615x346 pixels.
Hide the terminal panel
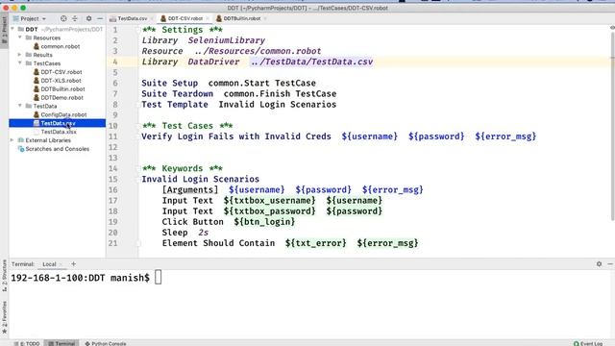[610, 264]
